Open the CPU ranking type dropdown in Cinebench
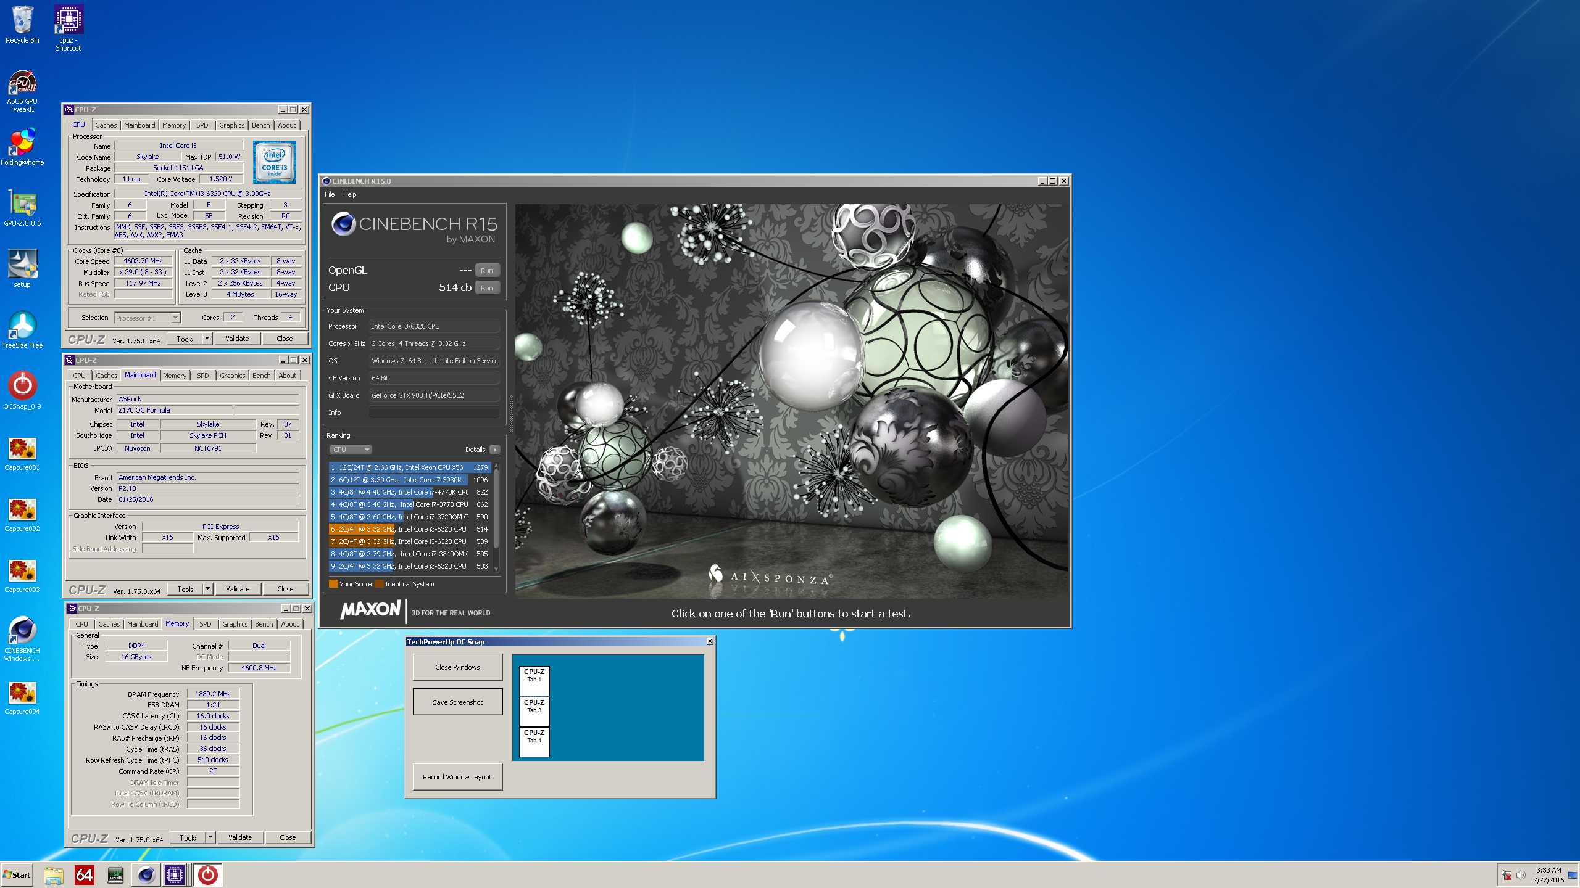 coord(351,450)
